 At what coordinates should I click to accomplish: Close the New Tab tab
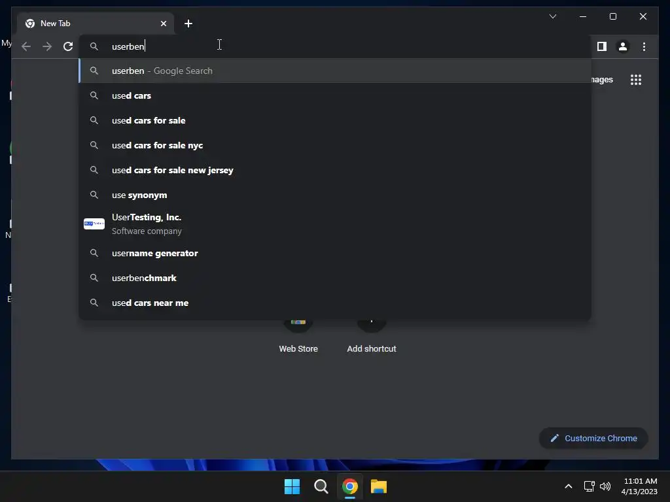[x=163, y=24]
